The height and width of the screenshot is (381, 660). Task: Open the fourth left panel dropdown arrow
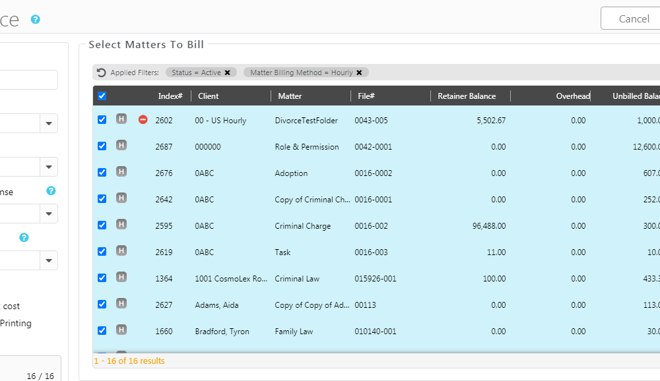tap(49, 260)
